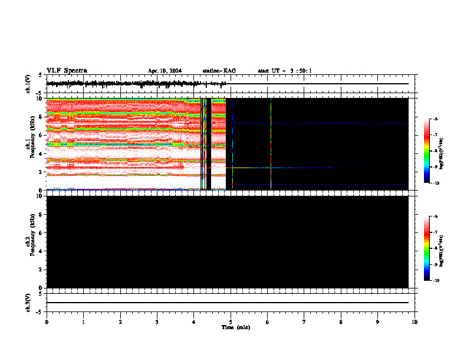Viewport: 467px width, 361px height.
Task: Select the date text "Apr. 10, 2024"
Action: [x=165, y=71]
